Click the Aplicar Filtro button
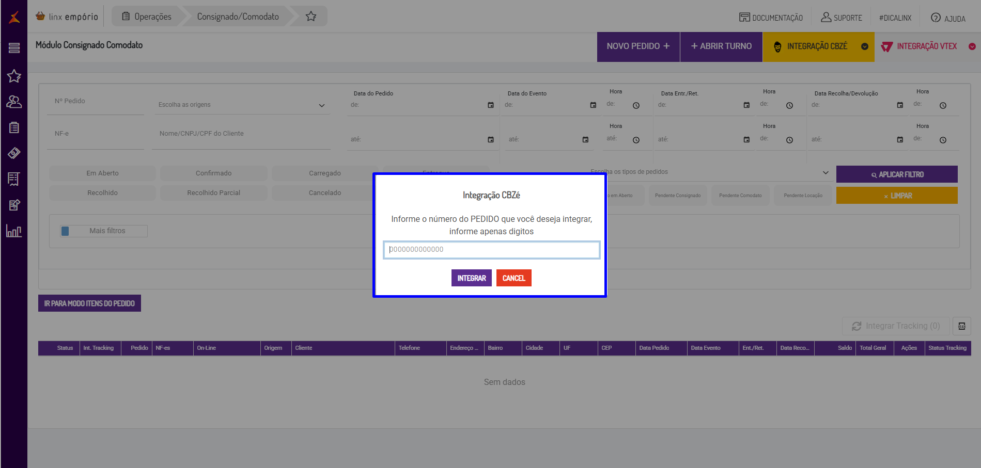Viewport: 981px width, 468px height. pyautogui.click(x=897, y=174)
